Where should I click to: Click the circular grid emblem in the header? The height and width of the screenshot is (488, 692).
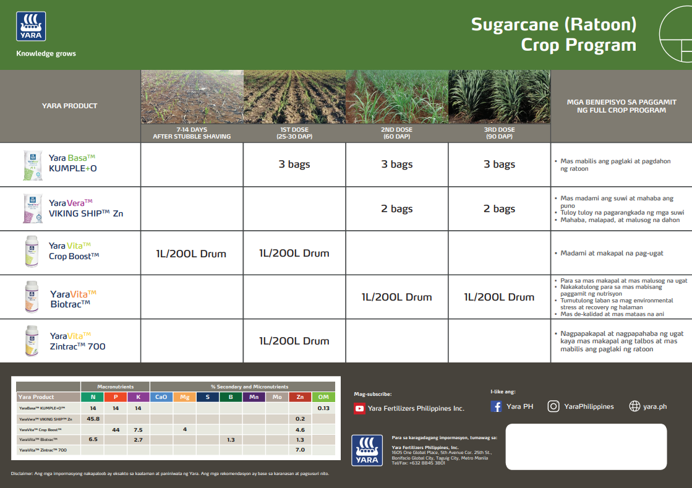tap(676, 34)
